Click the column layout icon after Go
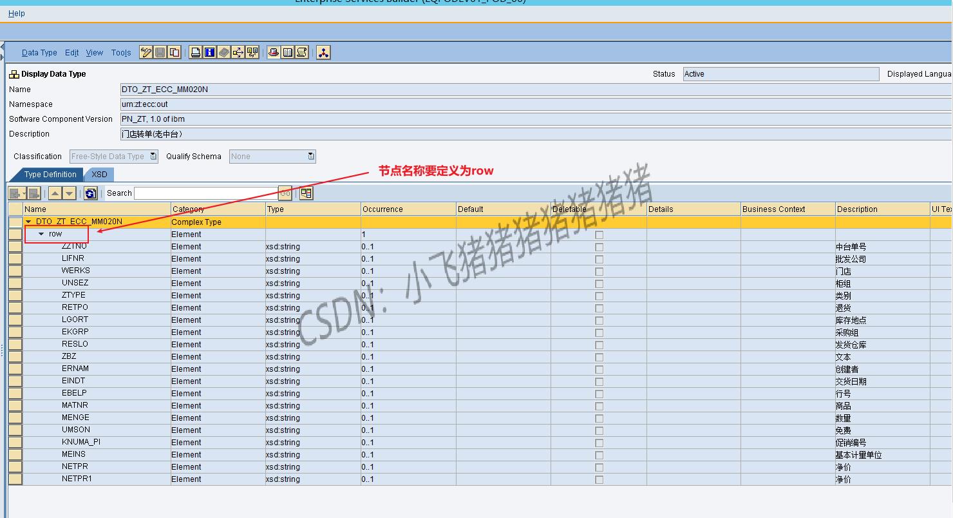 [x=306, y=193]
